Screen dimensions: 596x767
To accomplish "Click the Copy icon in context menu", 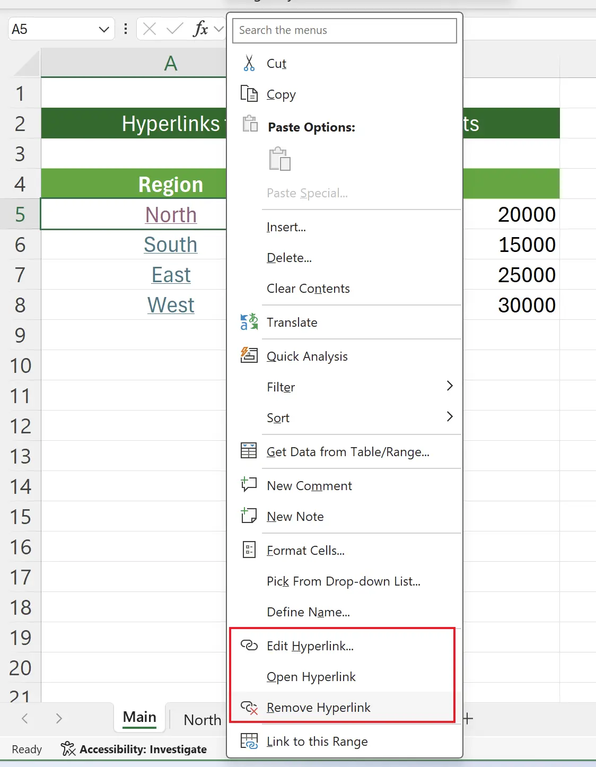I will (249, 94).
